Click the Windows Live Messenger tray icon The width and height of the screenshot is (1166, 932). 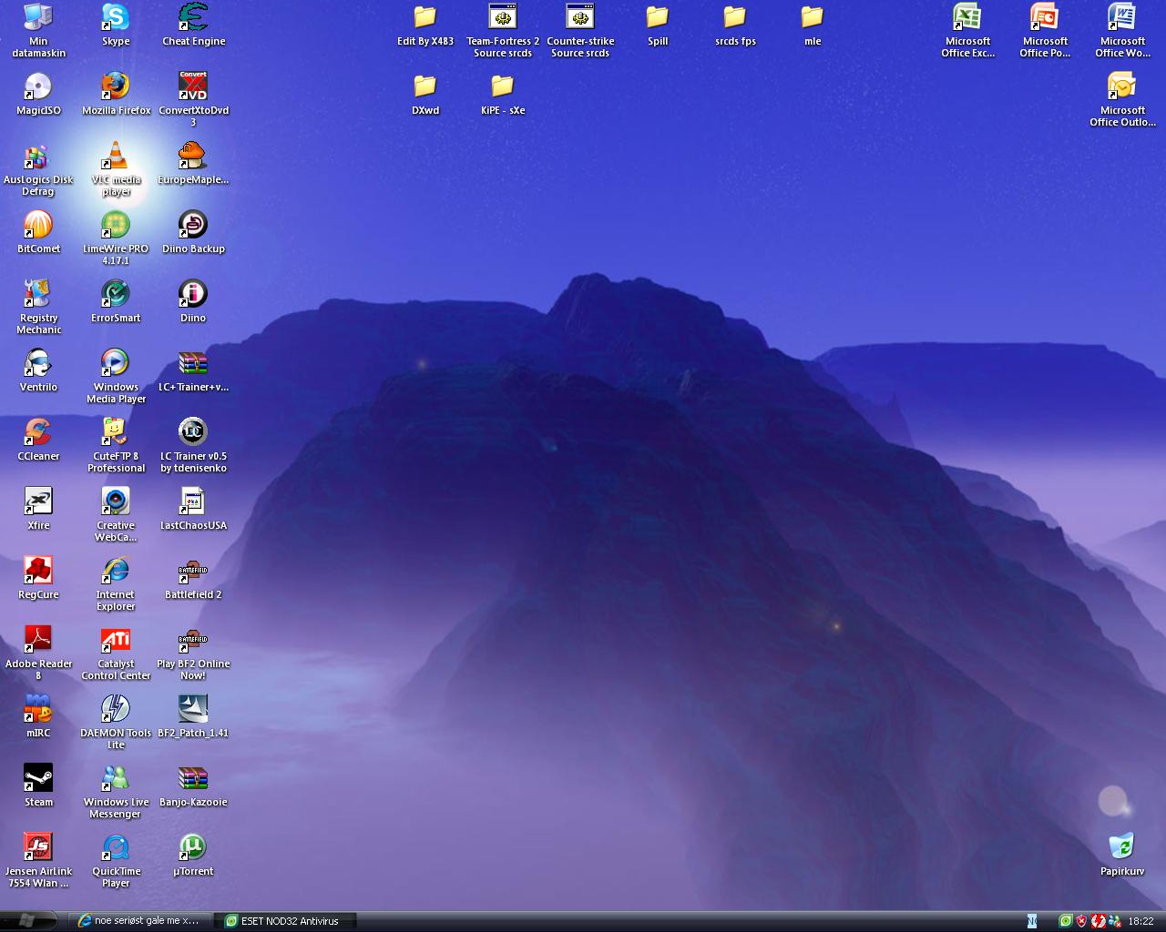tap(1114, 921)
